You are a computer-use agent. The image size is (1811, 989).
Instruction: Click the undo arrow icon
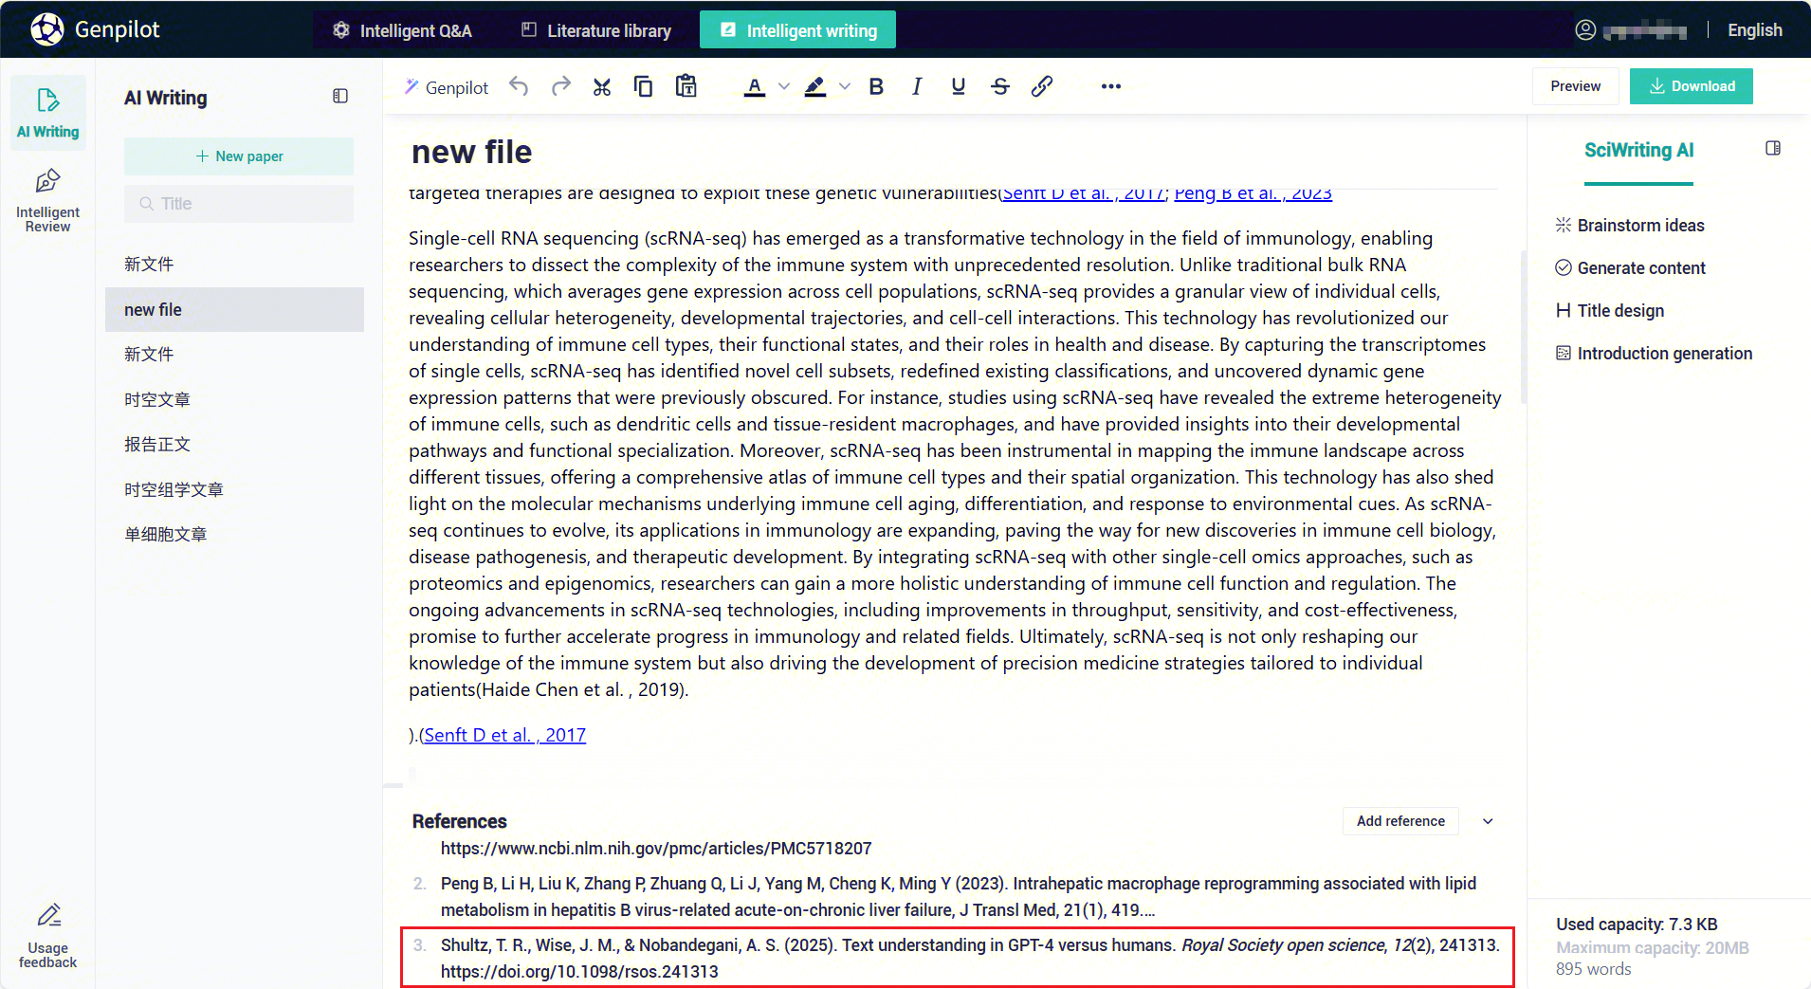(x=519, y=86)
